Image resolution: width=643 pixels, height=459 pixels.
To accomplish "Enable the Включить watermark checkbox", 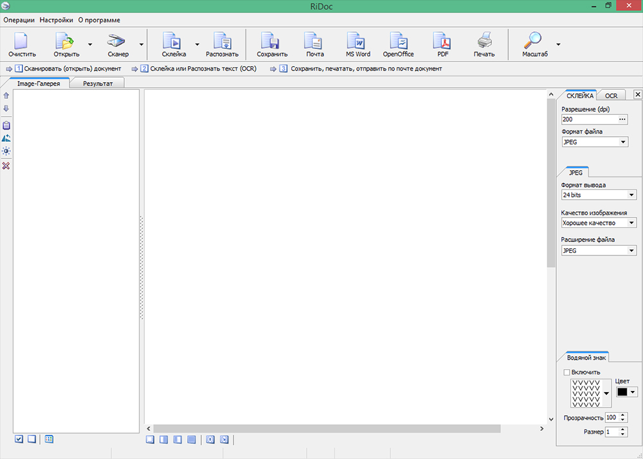I will [x=566, y=372].
